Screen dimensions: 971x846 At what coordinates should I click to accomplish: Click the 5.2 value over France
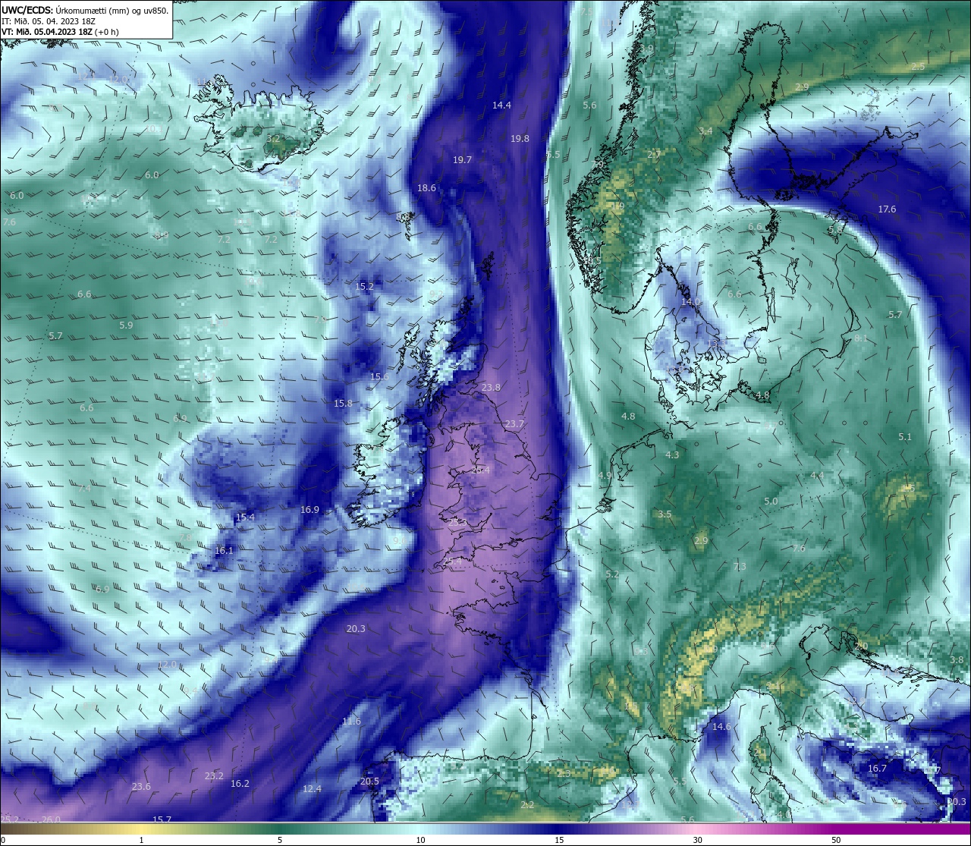coord(612,574)
